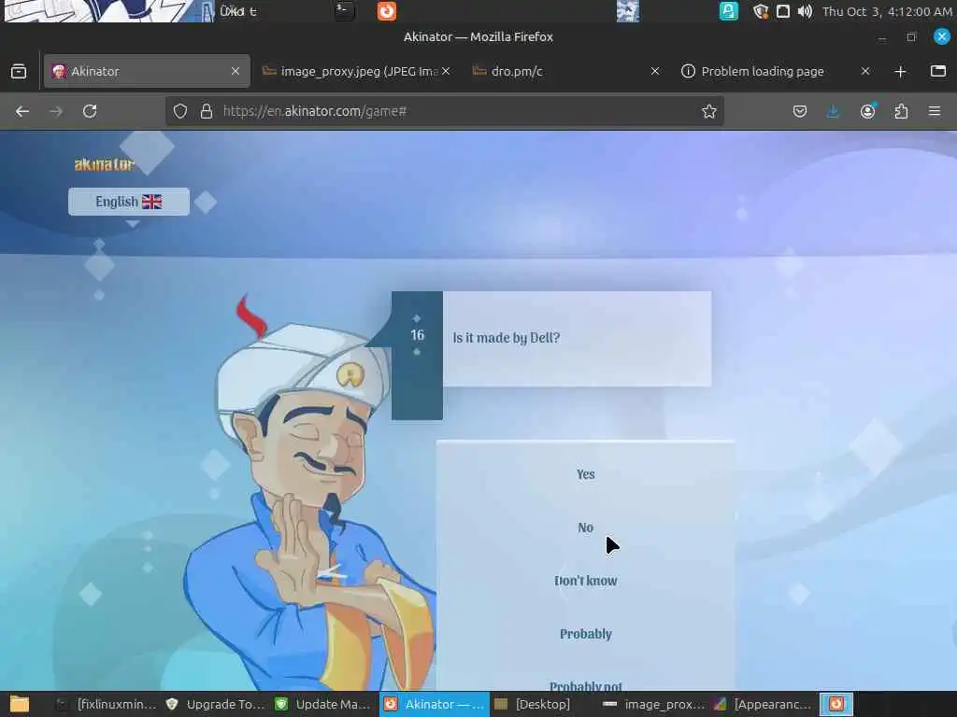Open a new tab with plus
Screen dimensions: 957x717
click(x=900, y=72)
